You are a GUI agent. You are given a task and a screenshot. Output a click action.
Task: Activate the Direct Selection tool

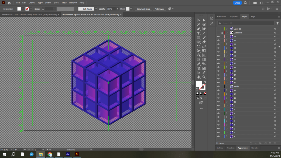pyautogui.click(x=204, y=20)
